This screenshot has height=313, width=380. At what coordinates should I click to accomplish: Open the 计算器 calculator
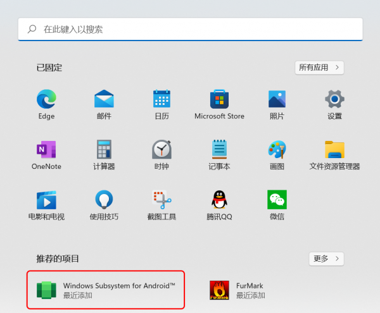click(104, 155)
